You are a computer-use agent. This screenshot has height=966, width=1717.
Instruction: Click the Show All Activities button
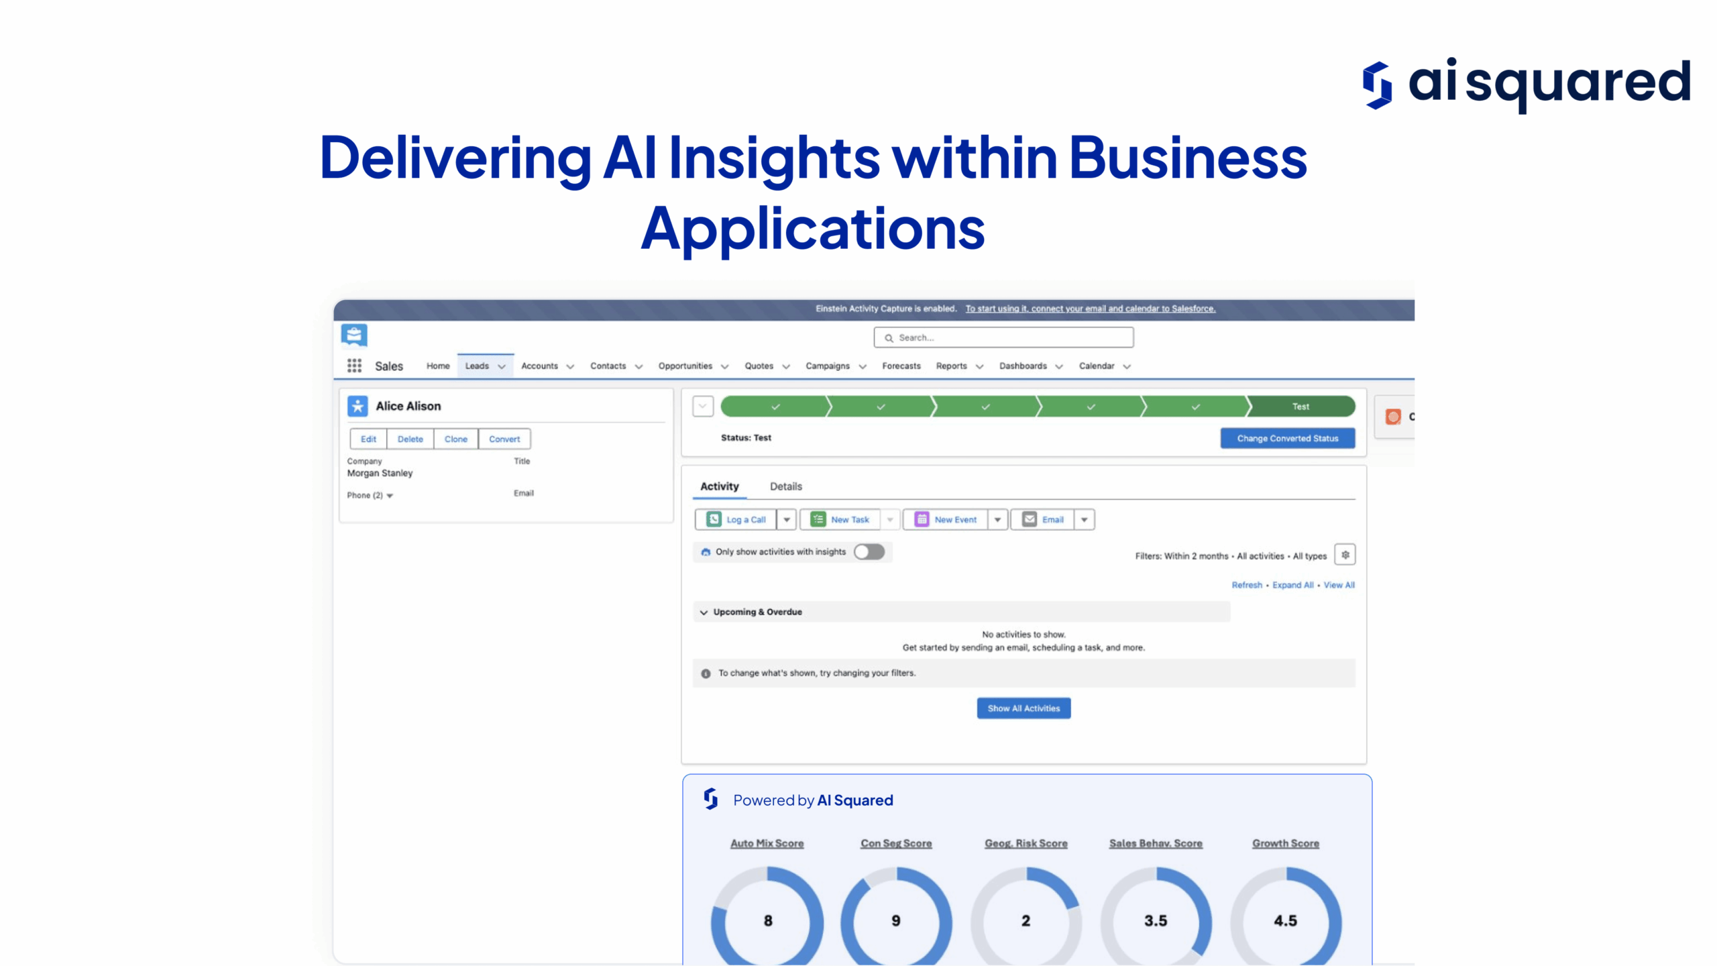click(x=1023, y=708)
